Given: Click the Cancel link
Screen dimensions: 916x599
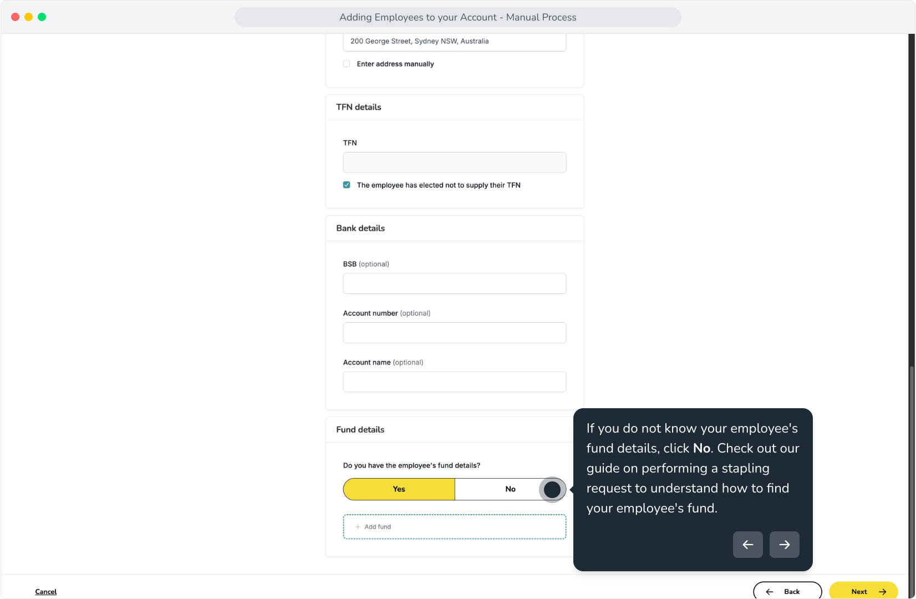Looking at the screenshot, I should [x=46, y=592].
